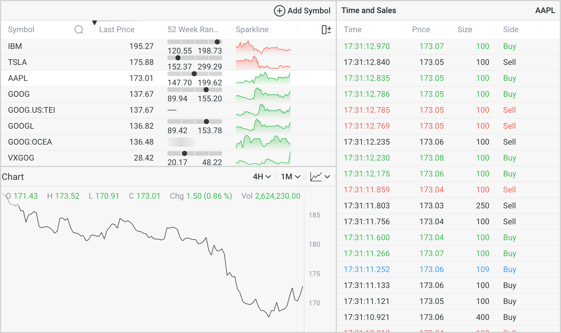Select the GOOG:OCEA symbol row
This screenshot has width=561, height=333.
coord(169,142)
